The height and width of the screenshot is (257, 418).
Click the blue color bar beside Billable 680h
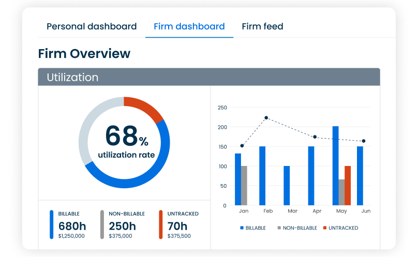[x=52, y=224]
